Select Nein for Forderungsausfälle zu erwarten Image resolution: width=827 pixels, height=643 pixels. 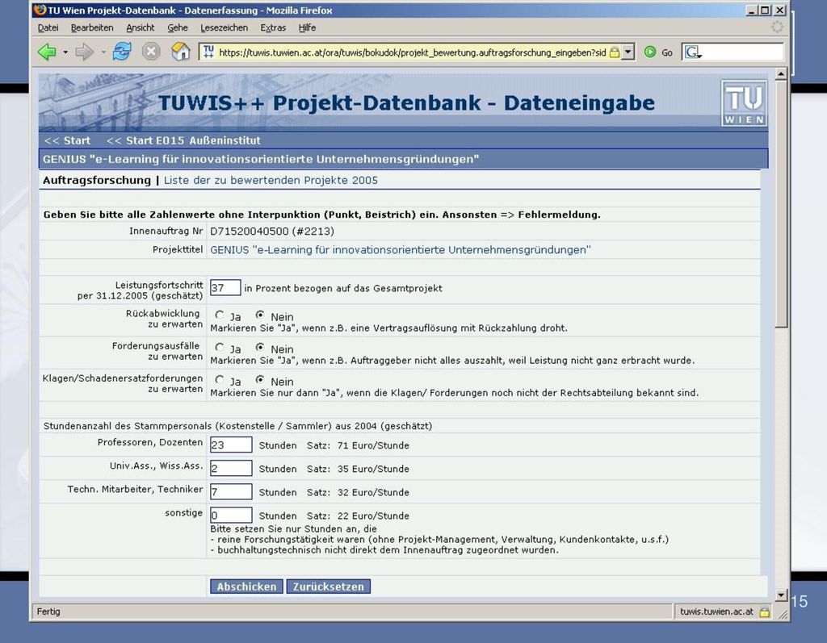tap(260, 348)
